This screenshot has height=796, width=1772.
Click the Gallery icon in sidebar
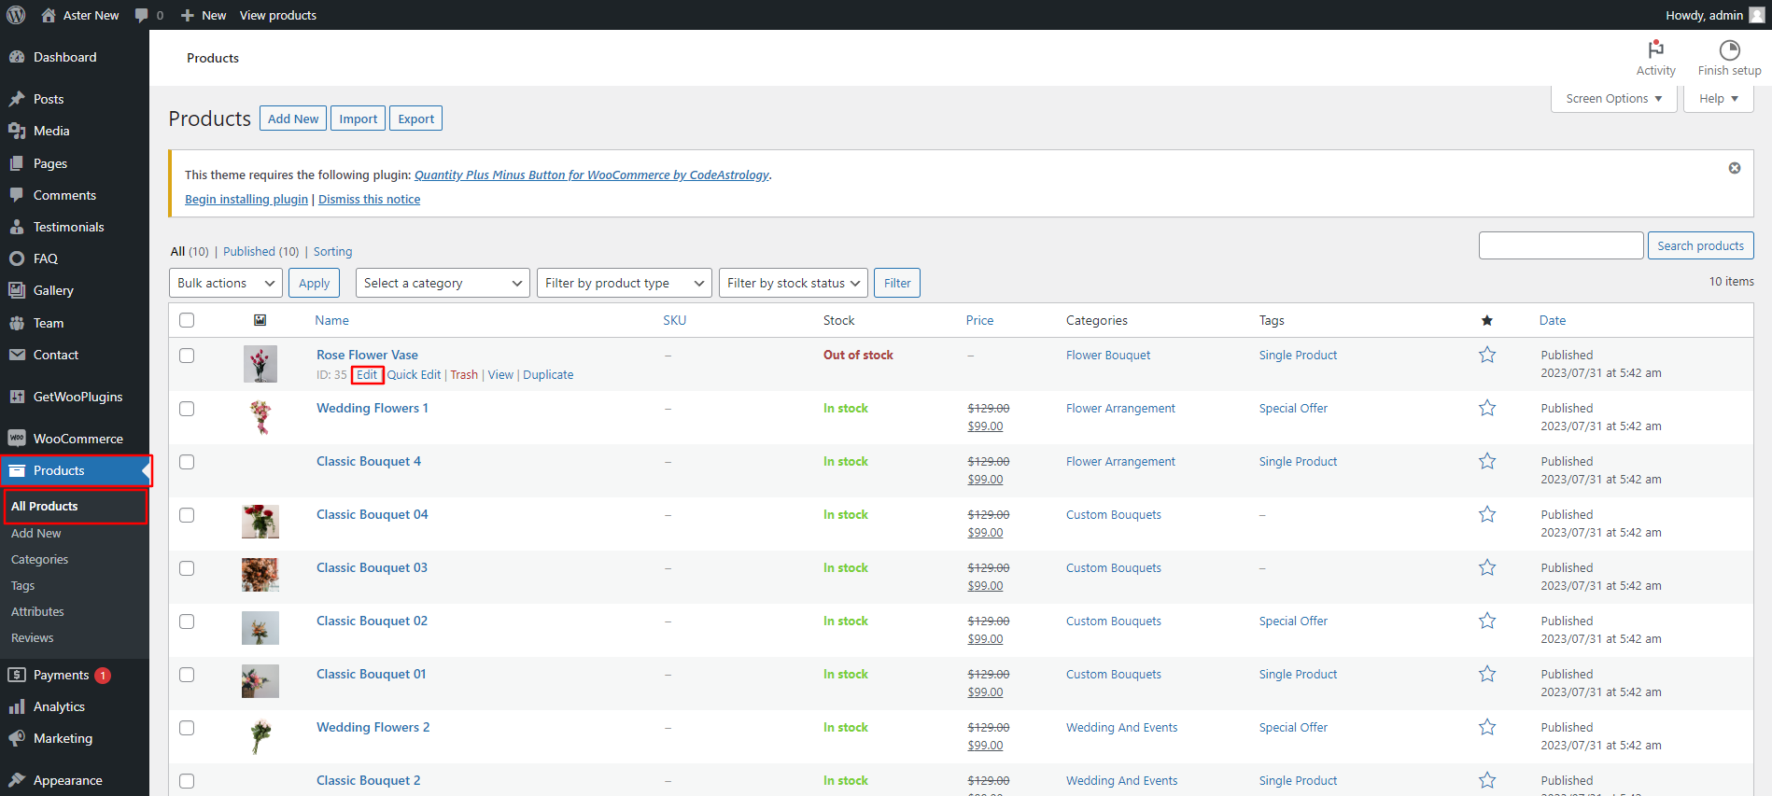click(16, 290)
